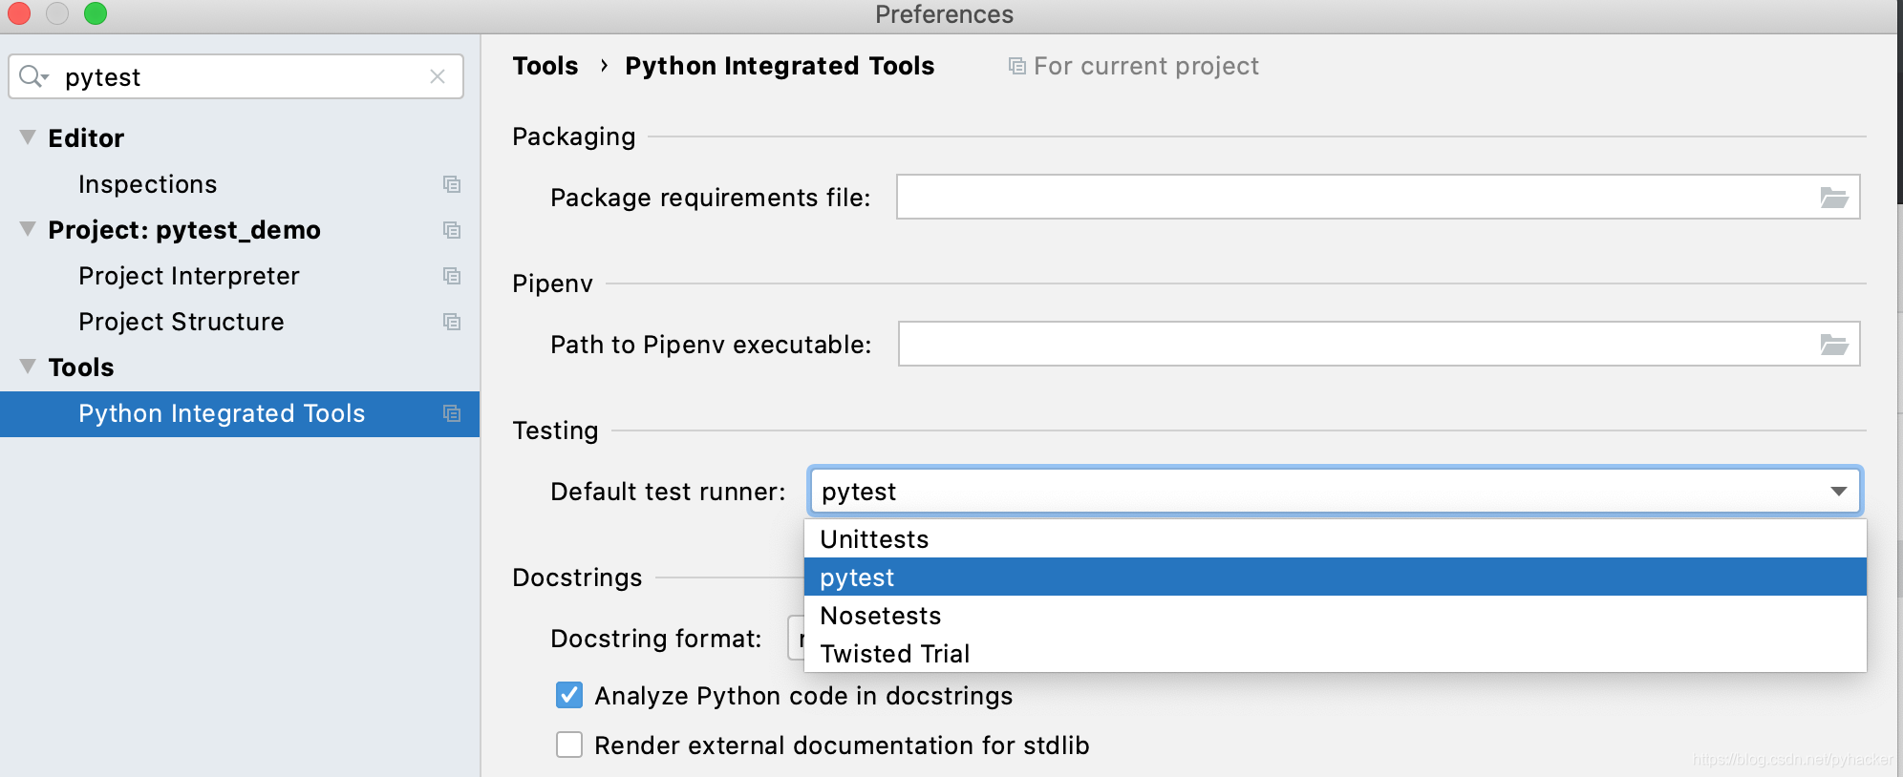Image resolution: width=1903 pixels, height=777 pixels.
Task: Browse for the package requirements file via folder icon
Action: click(x=1833, y=198)
